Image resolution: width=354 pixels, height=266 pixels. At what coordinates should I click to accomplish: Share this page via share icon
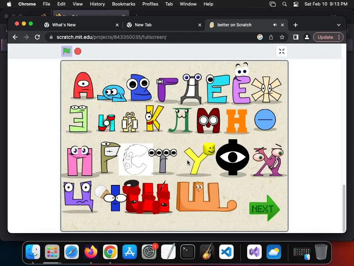(x=271, y=37)
